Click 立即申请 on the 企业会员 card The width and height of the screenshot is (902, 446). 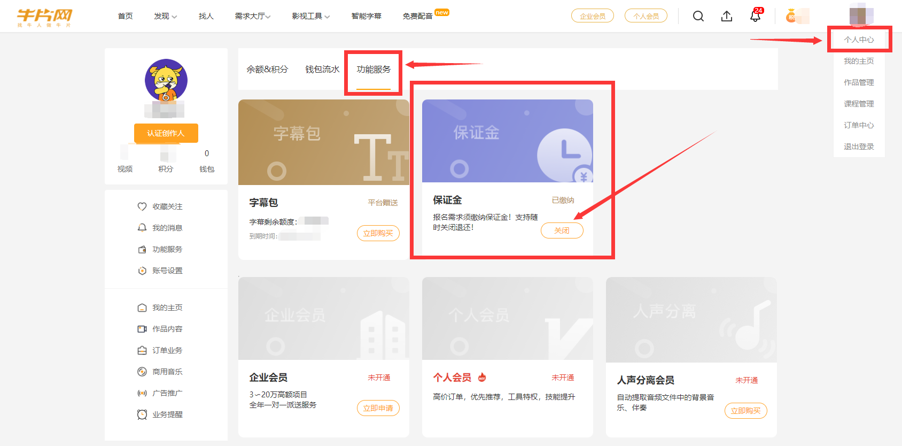(378, 408)
